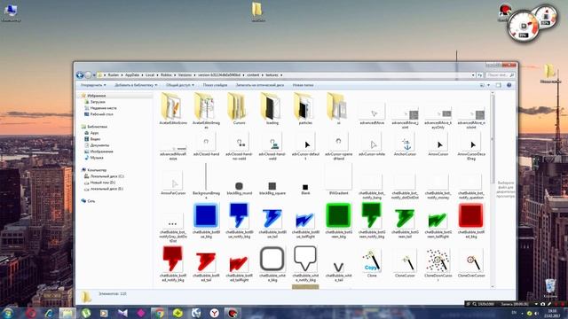Click the Новая папка button
Viewport: 568px width, 319px height.
pyautogui.click(x=303, y=85)
